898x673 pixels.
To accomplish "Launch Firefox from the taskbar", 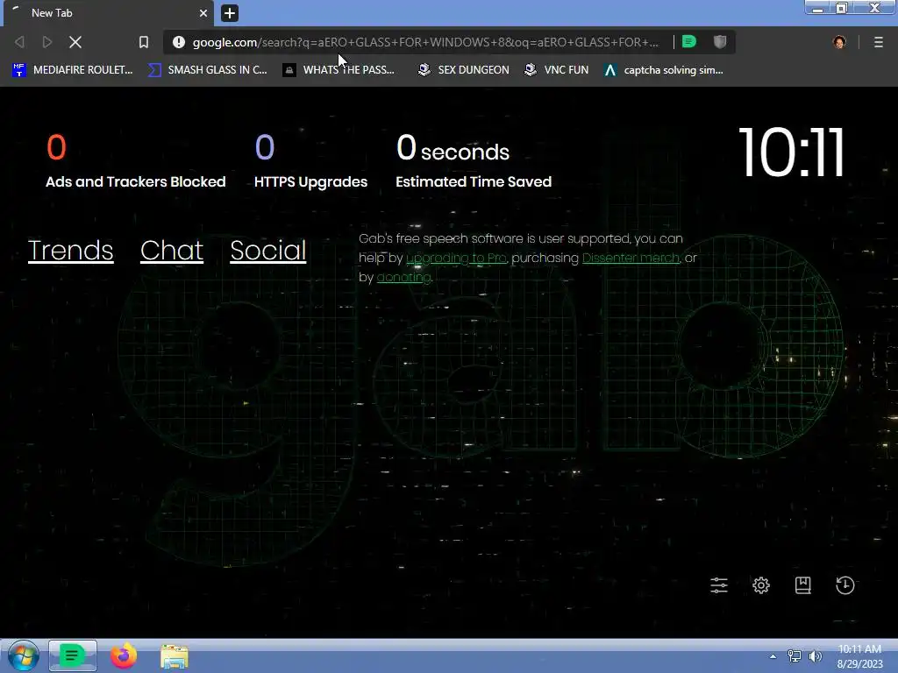I will tap(123, 655).
